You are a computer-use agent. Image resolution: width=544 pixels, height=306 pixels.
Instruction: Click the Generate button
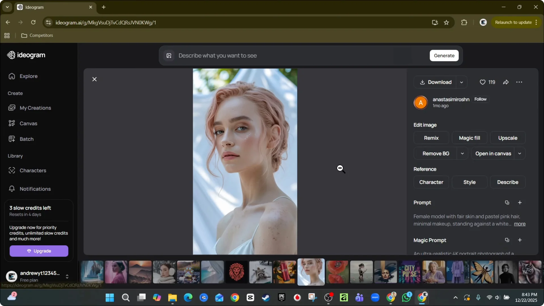pyautogui.click(x=444, y=56)
